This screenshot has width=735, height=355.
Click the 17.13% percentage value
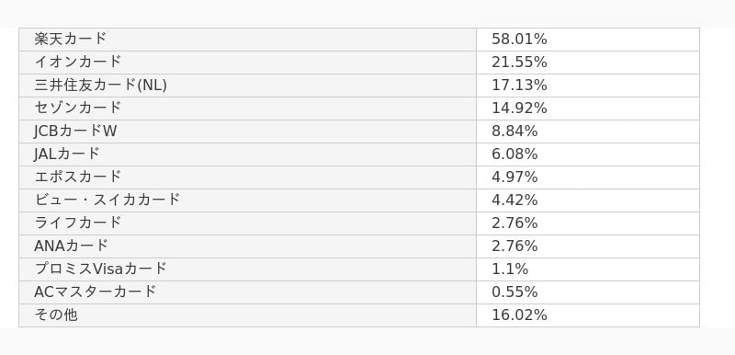(519, 86)
